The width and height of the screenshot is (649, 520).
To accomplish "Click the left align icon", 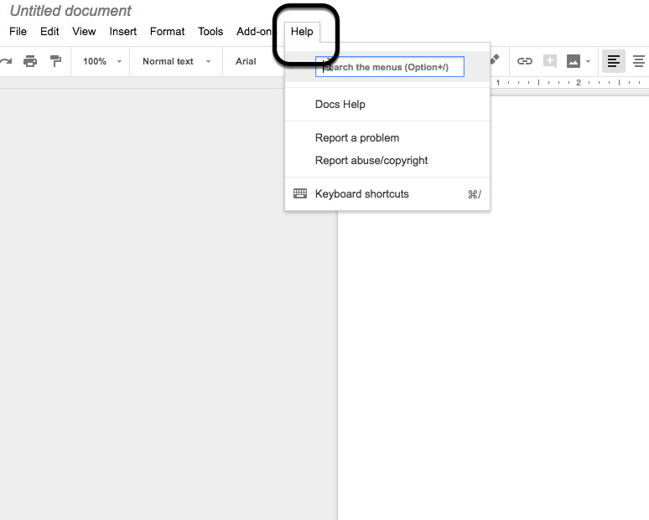I will [614, 61].
